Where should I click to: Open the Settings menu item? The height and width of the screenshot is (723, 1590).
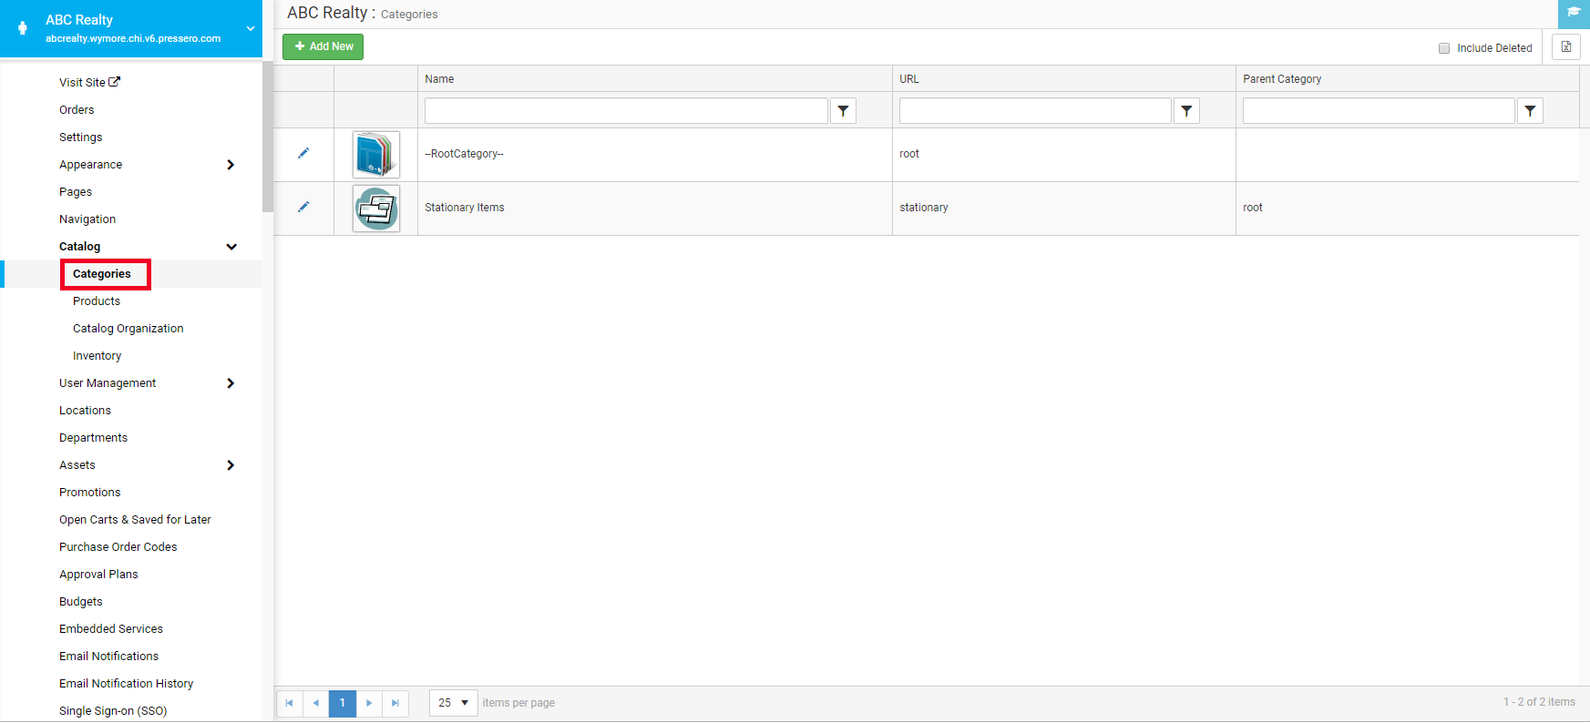(x=81, y=137)
